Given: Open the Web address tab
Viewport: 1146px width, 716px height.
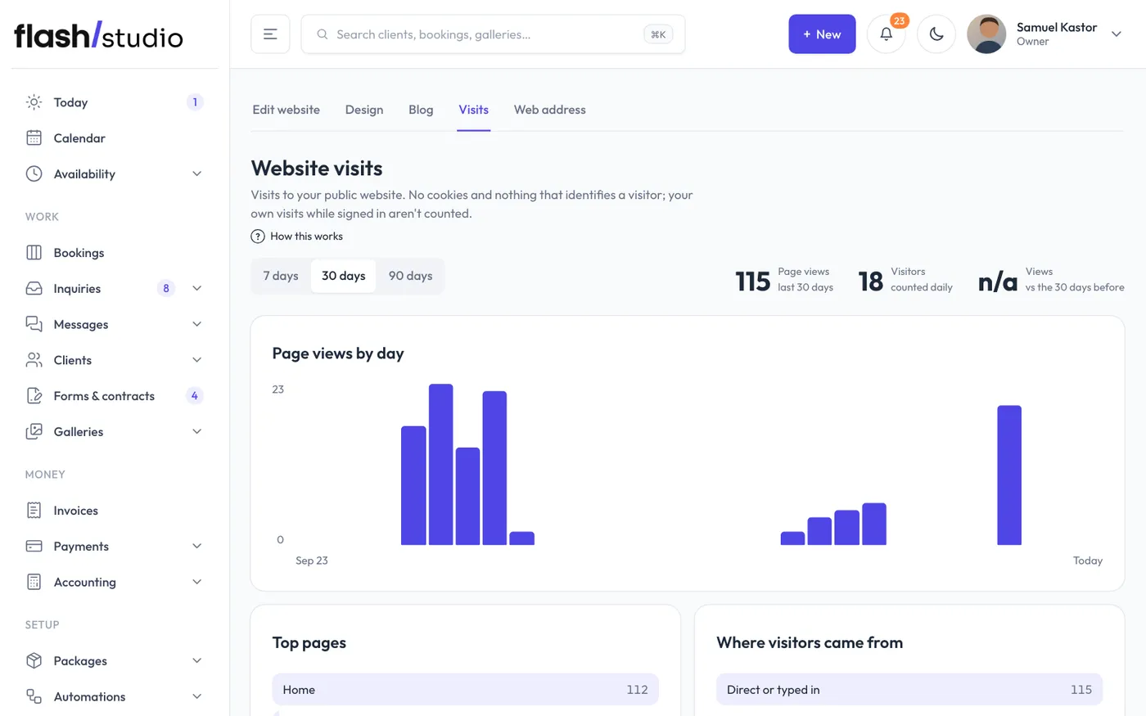Looking at the screenshot, I should coord(550,110).
